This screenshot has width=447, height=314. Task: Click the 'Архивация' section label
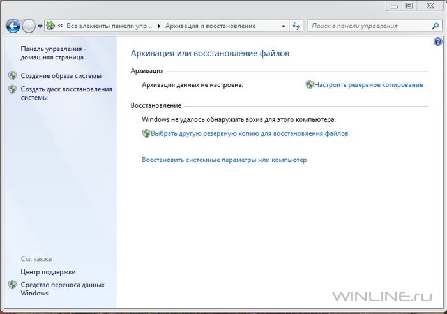click(147, 71)
